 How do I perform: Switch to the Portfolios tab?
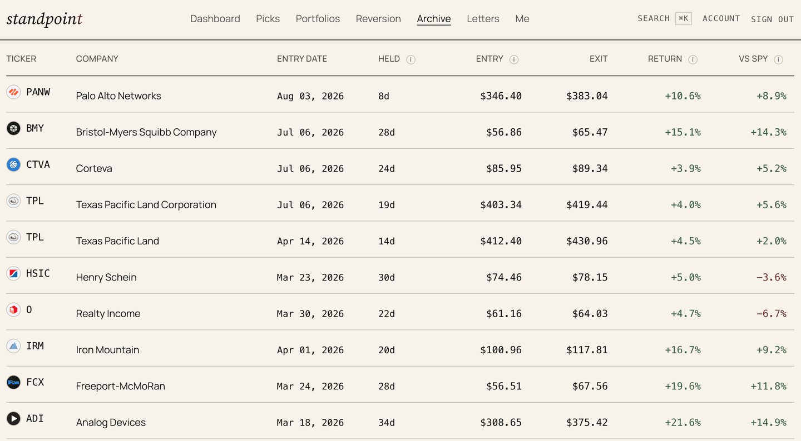318,19
